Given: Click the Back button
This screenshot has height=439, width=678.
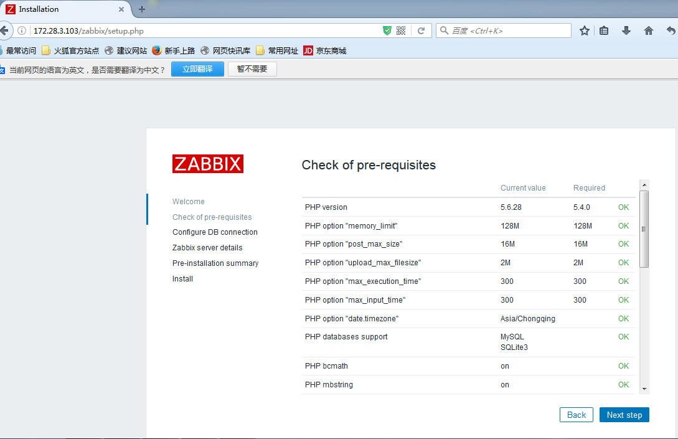Looking at the screenshot, I should pyautogui.click(x=577, y=415).
